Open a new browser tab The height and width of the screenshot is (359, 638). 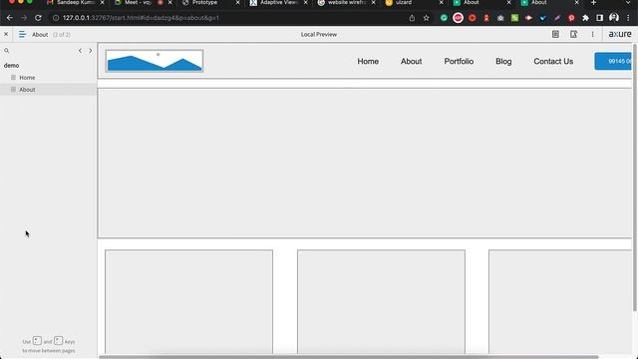(594, 3)
